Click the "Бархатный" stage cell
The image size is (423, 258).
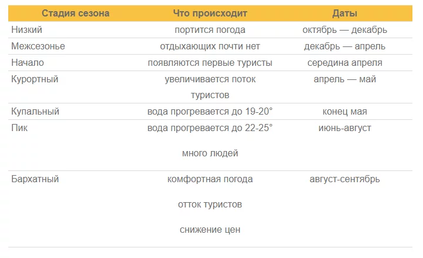[x=35, y=179]
